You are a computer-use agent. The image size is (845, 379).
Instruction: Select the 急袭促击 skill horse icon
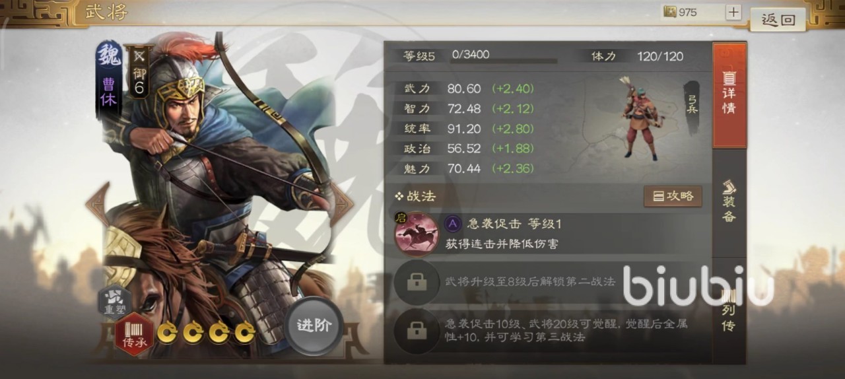(x=416, y=233)
